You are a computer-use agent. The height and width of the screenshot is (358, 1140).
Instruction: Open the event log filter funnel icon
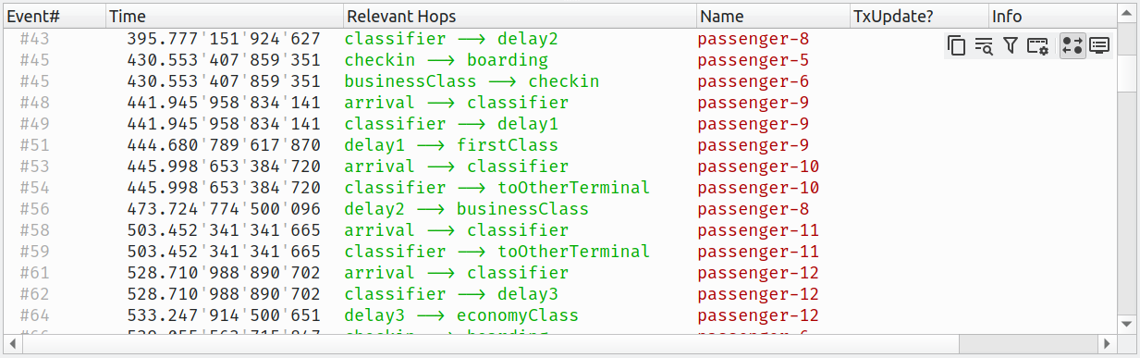(1011, 45)
